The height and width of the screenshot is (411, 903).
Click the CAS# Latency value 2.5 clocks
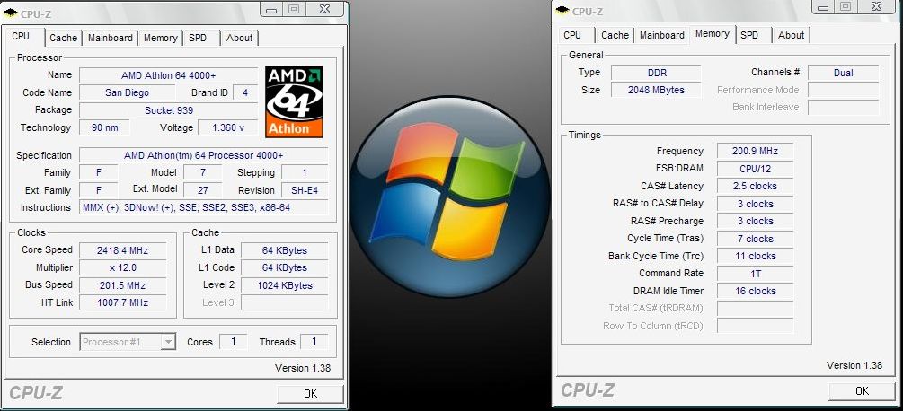[x=755, y=187]
